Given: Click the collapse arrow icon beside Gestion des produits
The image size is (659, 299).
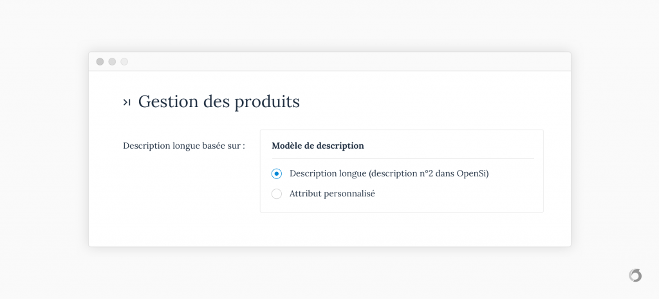Looking at the screenshot, I should 127,102.
